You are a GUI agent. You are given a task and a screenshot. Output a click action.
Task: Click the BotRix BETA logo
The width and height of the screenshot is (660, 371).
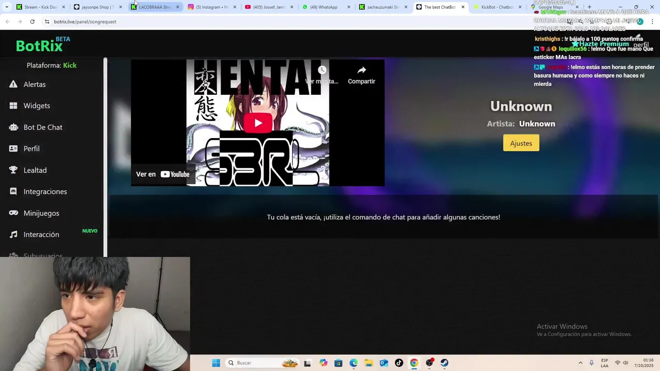pos(43,45)
